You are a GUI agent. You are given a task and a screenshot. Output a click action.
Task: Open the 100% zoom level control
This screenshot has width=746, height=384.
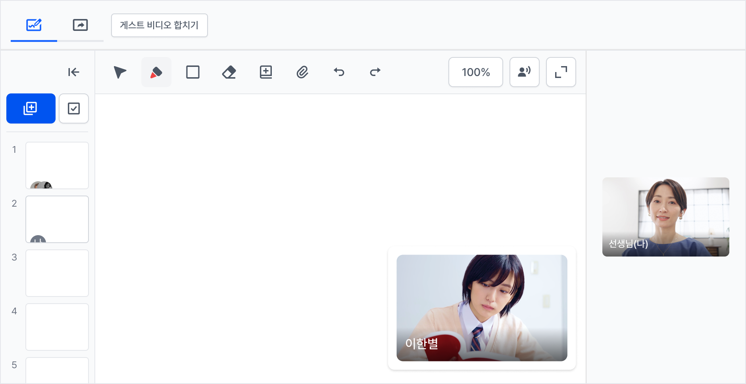(x=476, y=72)
